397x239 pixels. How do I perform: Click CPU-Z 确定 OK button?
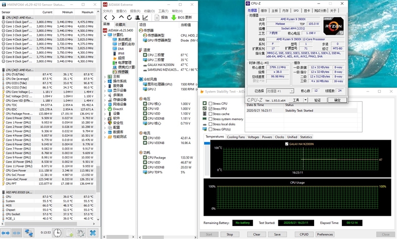(x=337, y=100)
